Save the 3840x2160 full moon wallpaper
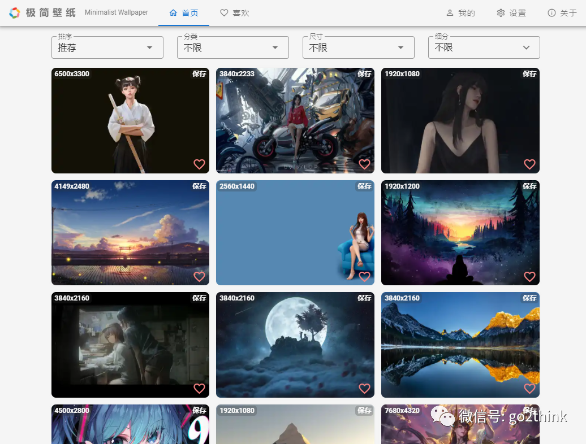The image size is (586, 444). (x=364, y=298)
